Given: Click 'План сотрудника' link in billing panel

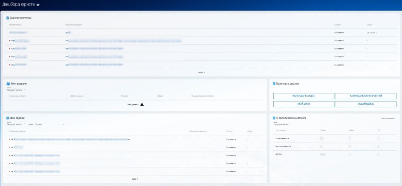Looking at the screenshot, I should (388, 118).
